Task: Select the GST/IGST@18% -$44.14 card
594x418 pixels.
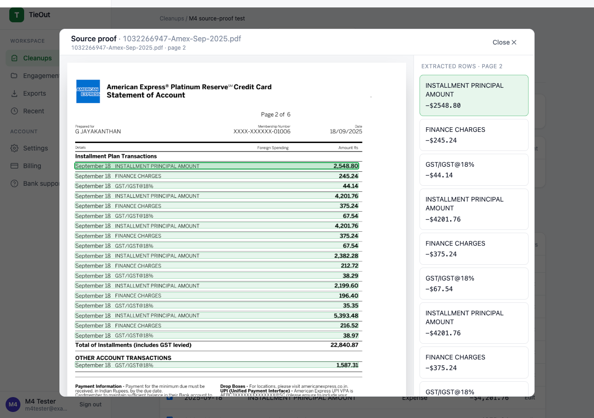Action: point(474,170)
